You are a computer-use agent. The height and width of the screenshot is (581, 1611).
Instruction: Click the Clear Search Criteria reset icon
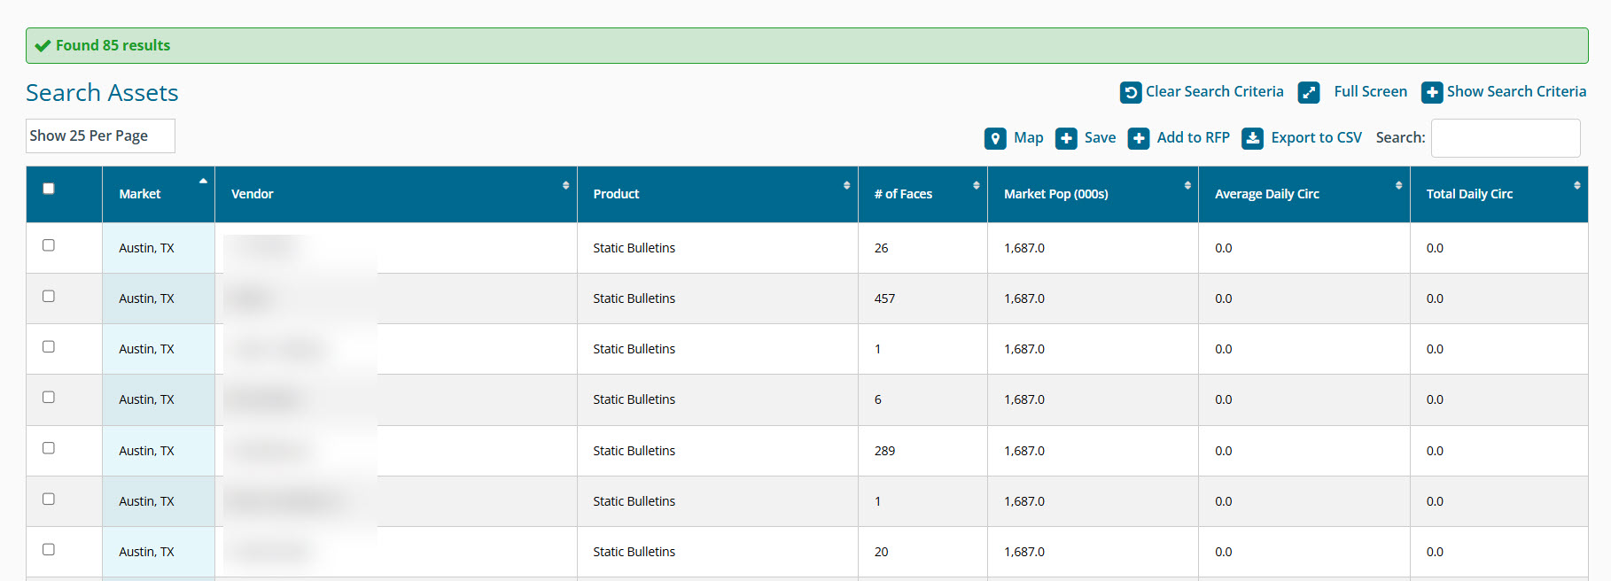coord(1131,92)
